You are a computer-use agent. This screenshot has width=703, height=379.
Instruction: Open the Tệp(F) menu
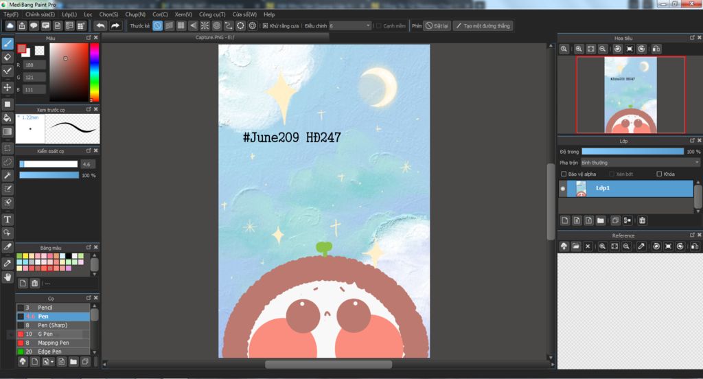tap(11, 14)
